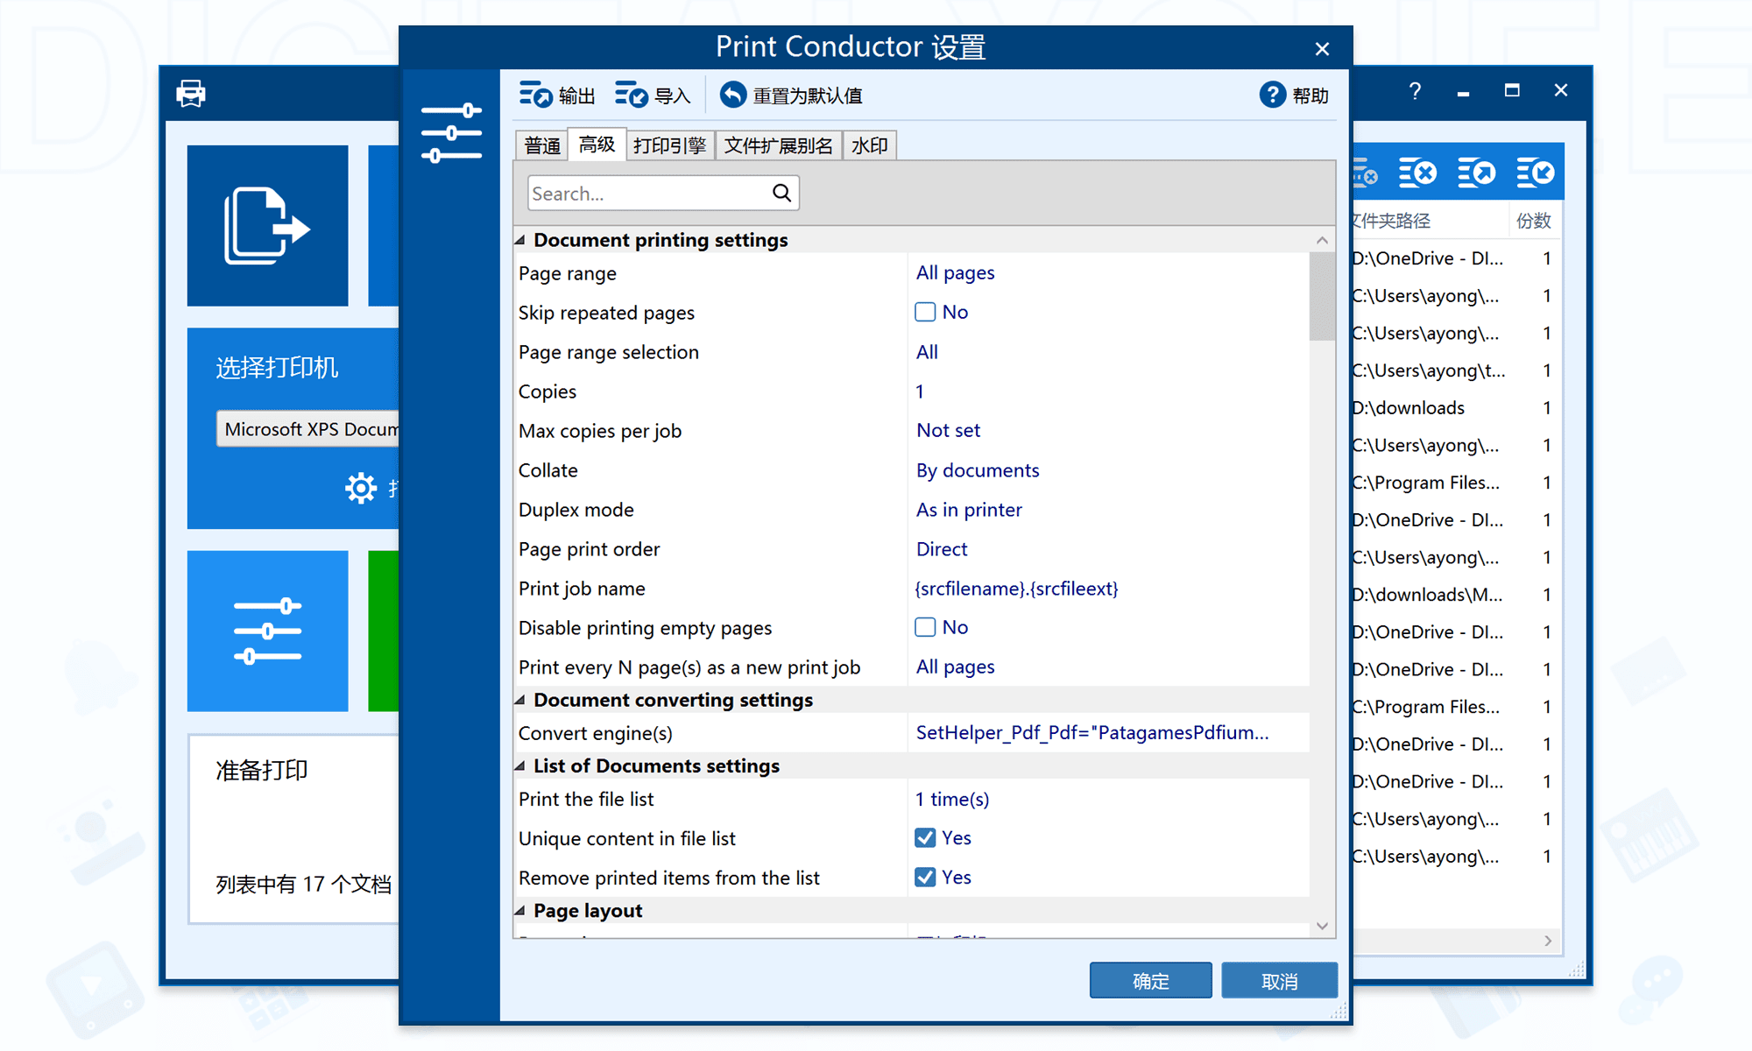Image resolution: width=1752 pixels, height=1051 pixels.
Task: Uncheck Unique content in file list
Action: click(925, 838)
